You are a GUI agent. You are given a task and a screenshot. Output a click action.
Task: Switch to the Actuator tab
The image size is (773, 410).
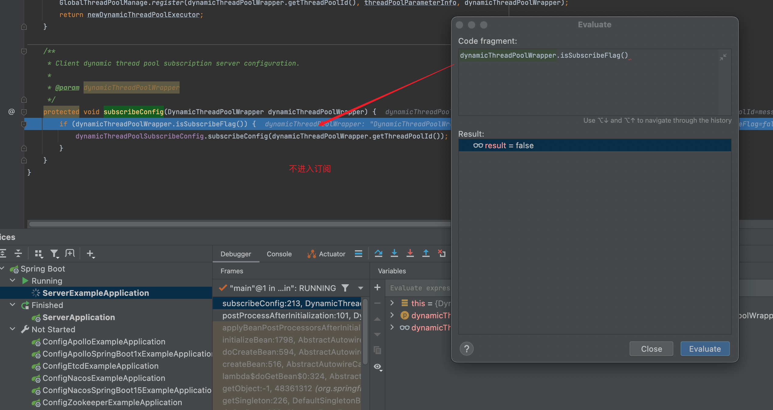click(332, 254)
